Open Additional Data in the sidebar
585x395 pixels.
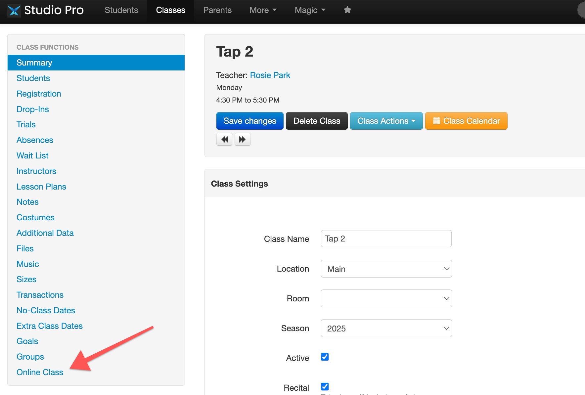point(45,233)
